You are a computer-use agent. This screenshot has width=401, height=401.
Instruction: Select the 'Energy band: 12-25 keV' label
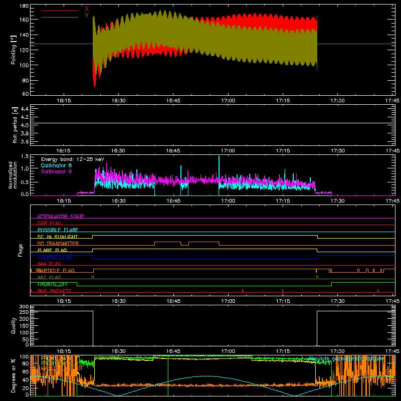(73, 159)
